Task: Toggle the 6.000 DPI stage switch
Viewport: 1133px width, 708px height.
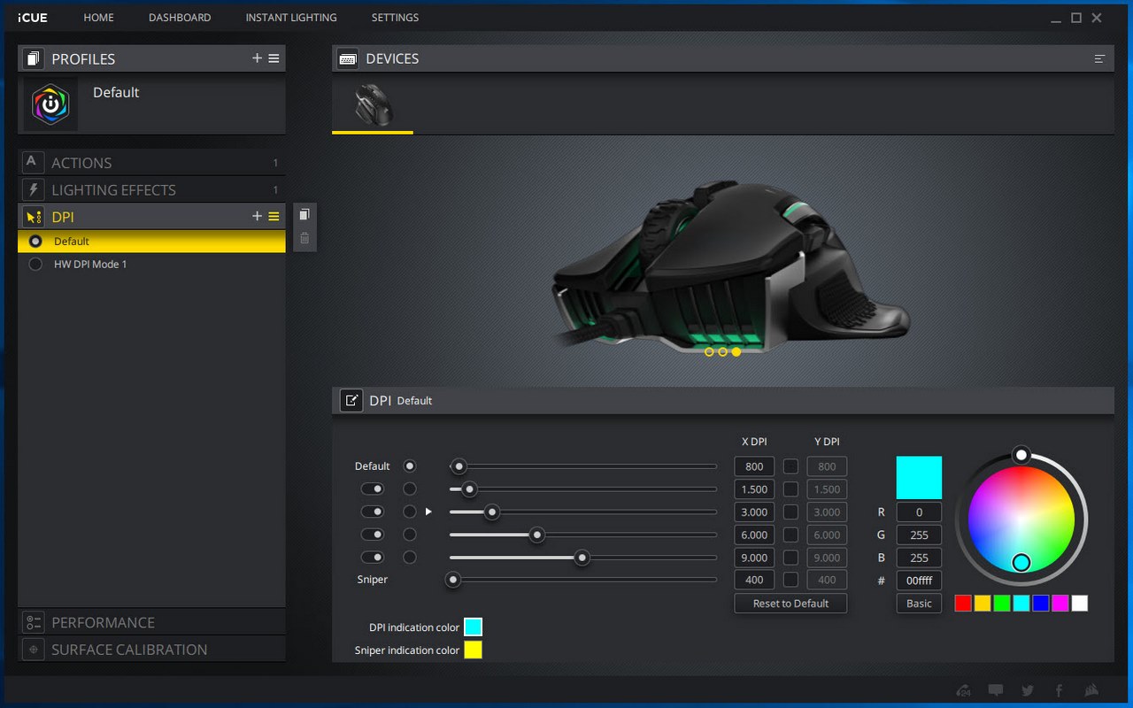Action: (x=373, y=535)
